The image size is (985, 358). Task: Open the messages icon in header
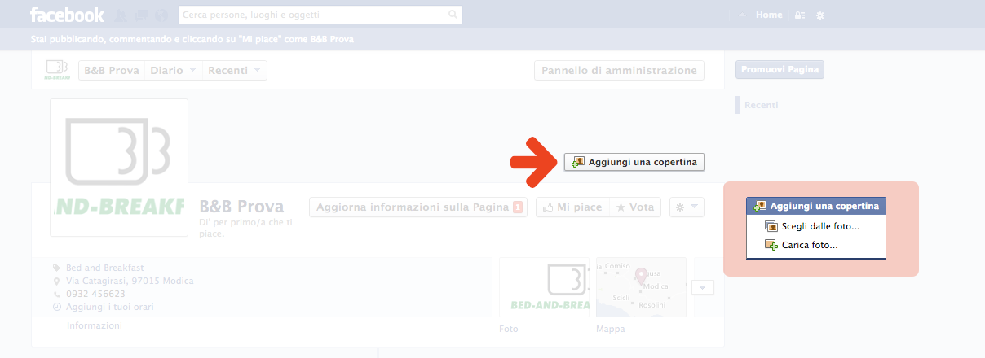tap(143, 15)
